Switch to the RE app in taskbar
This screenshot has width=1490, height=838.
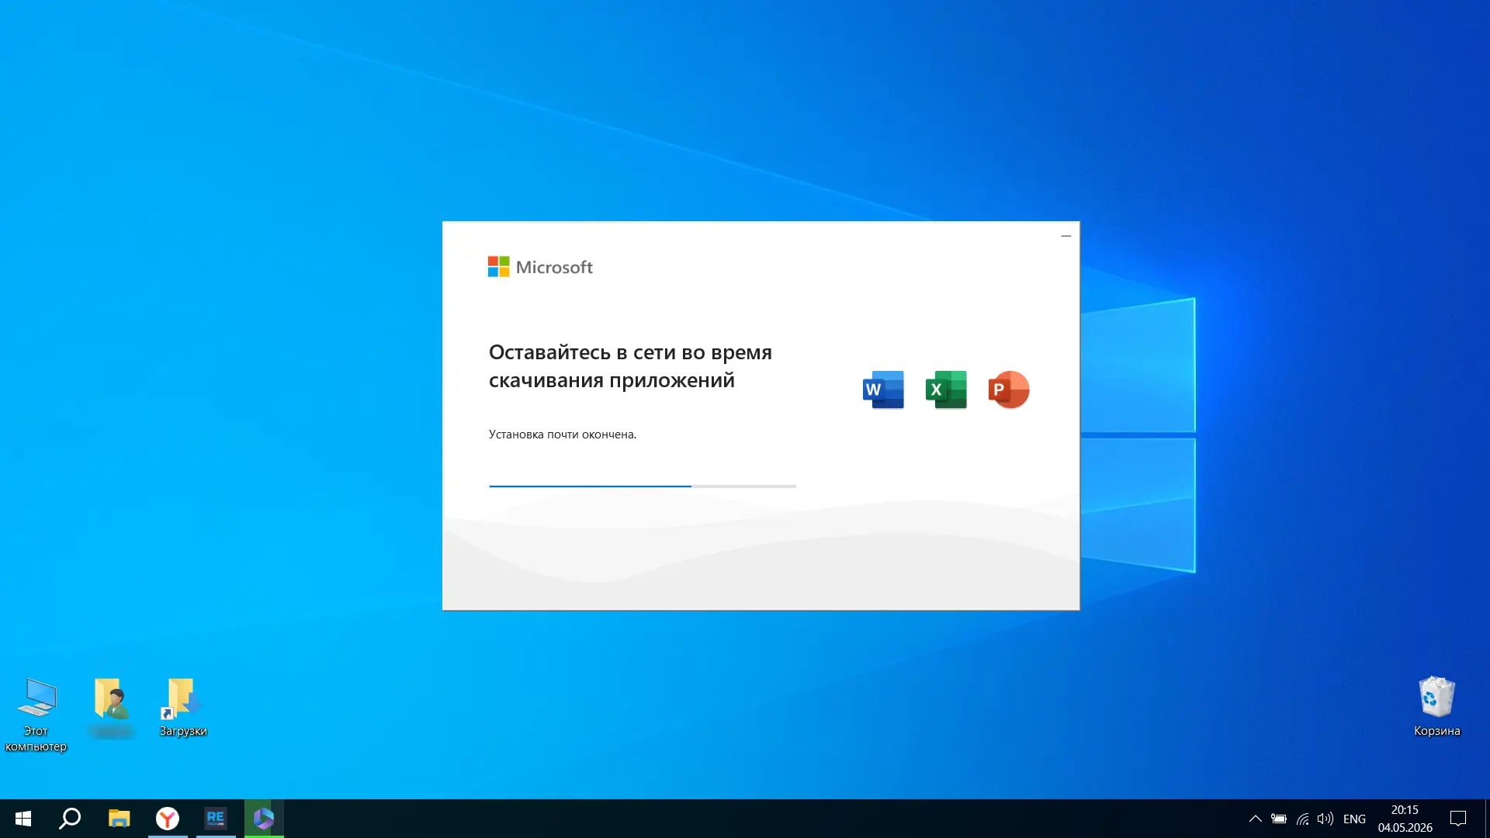(216, 819)
